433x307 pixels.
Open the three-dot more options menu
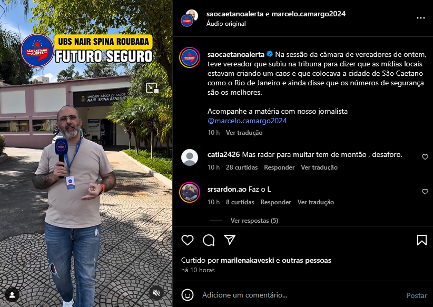(420, 18)
